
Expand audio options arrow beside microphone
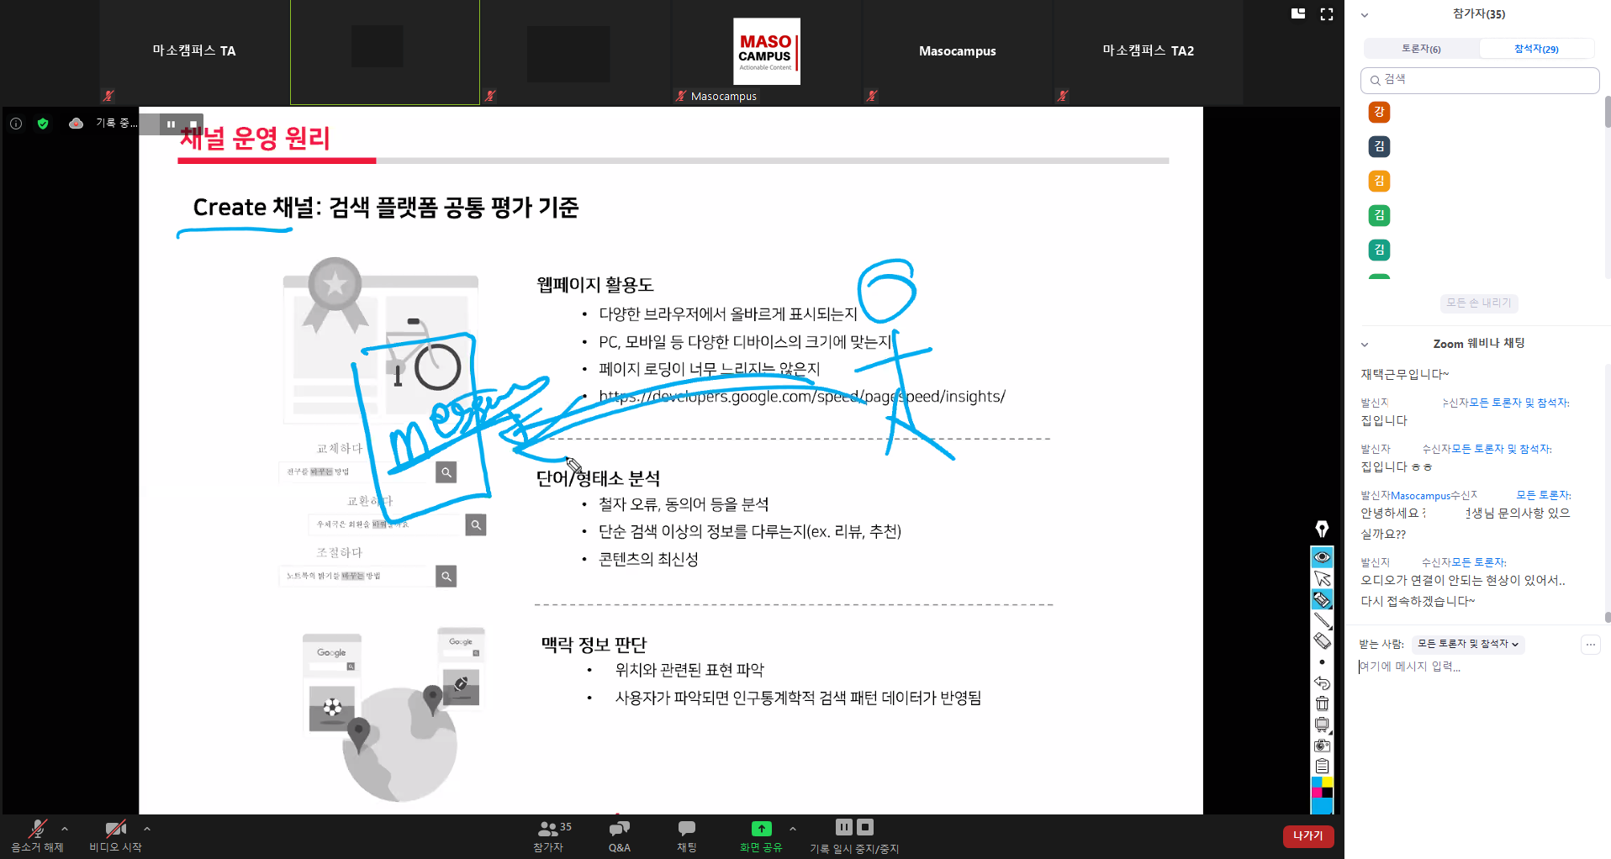tap(65, 829)
